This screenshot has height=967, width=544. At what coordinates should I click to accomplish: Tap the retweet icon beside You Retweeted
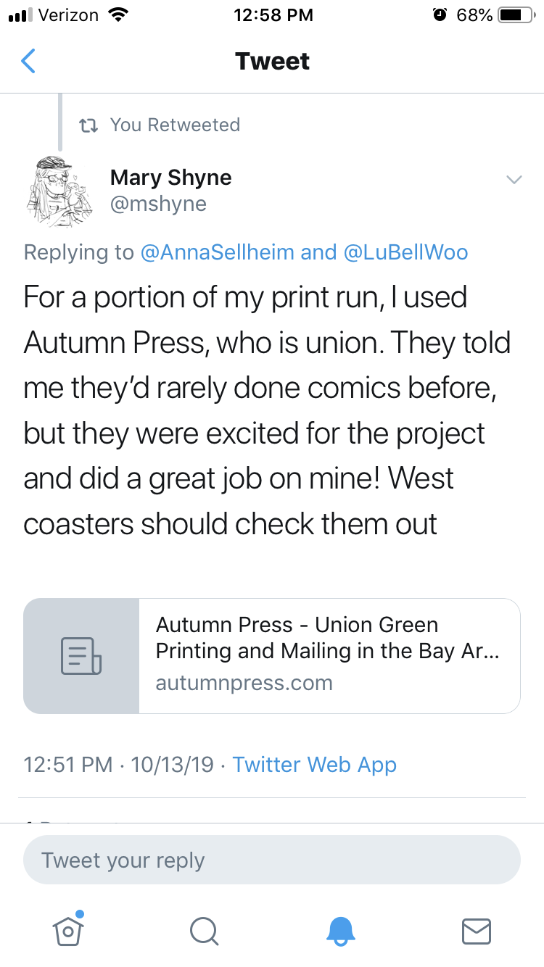88,125
